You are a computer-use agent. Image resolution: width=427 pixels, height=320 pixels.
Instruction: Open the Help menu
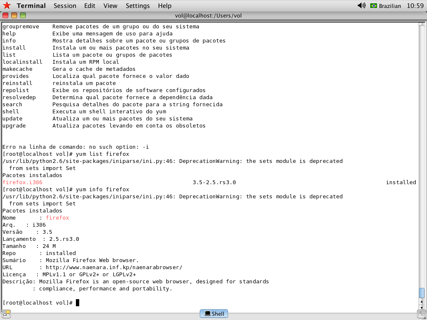[x=165, y=6]
